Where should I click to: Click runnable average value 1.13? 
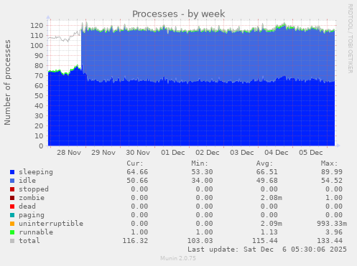click(269, 232)
